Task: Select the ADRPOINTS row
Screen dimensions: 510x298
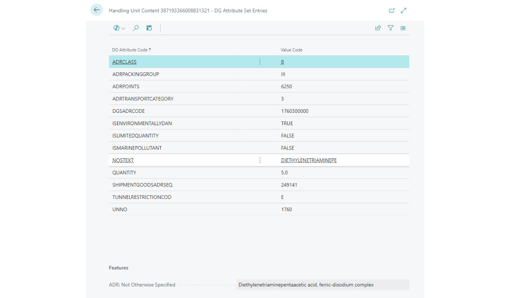Action: [x=259, y=86]
